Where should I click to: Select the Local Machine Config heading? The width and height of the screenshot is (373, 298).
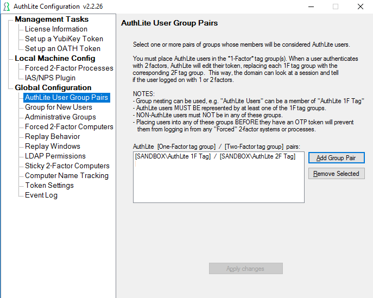55,58
